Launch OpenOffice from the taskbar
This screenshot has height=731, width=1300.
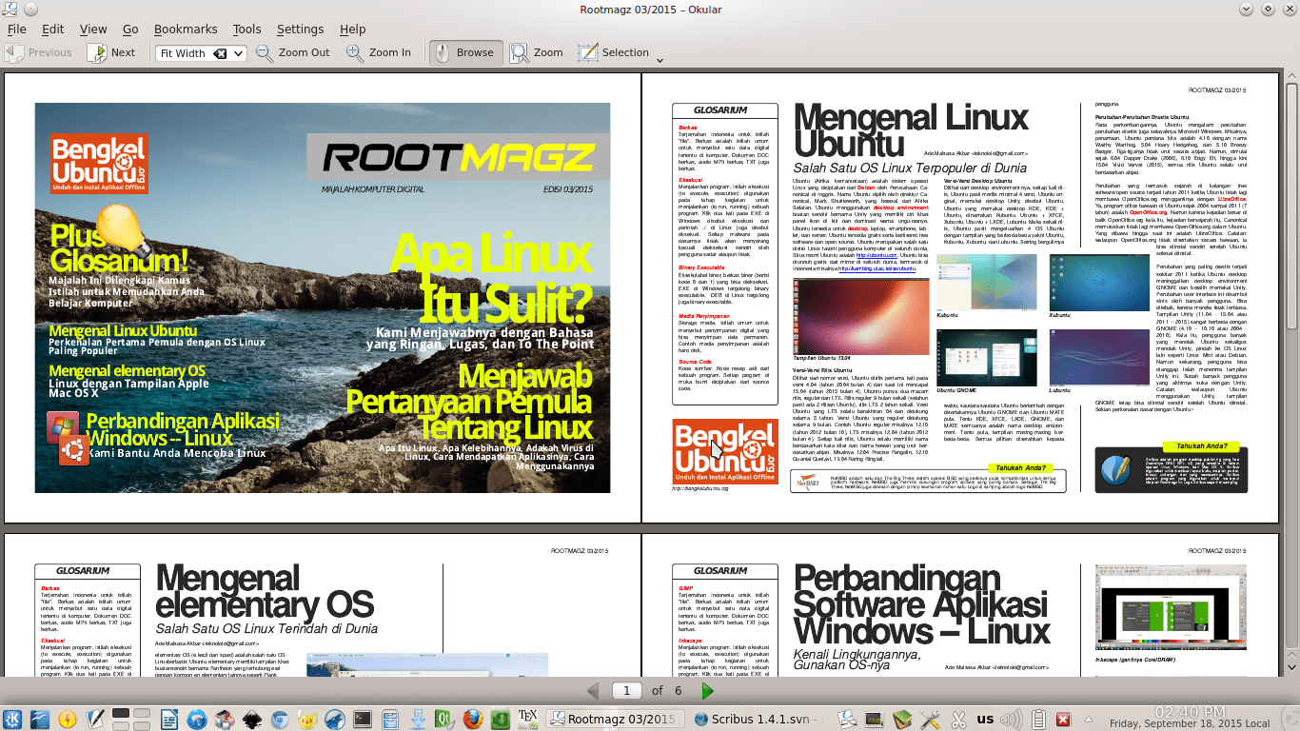pos(40,719)
